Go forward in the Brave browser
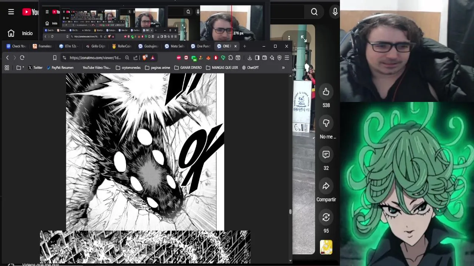The height and width of the screenshot is (266, 474). pos(14,58)
